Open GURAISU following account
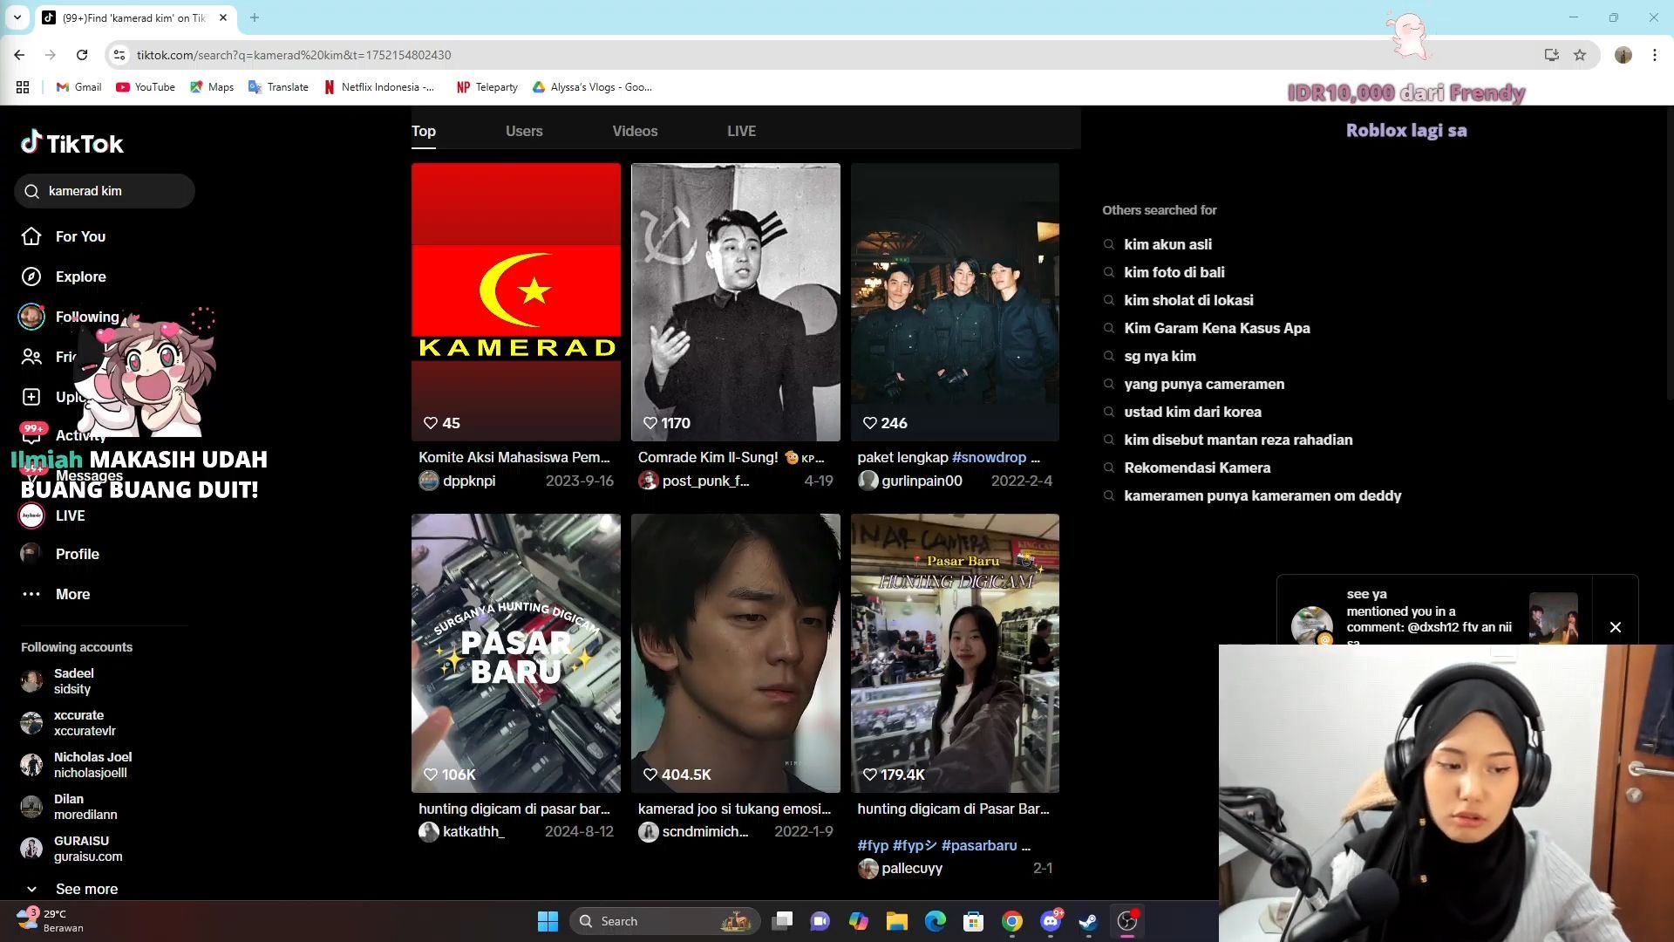Image resolution: width=1674 pixels, height=942 pixels. click(71, 849)
